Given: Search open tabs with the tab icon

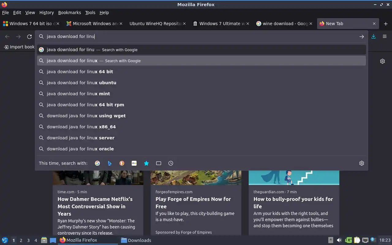Looking at the screenshot, I should coord(159,163).
